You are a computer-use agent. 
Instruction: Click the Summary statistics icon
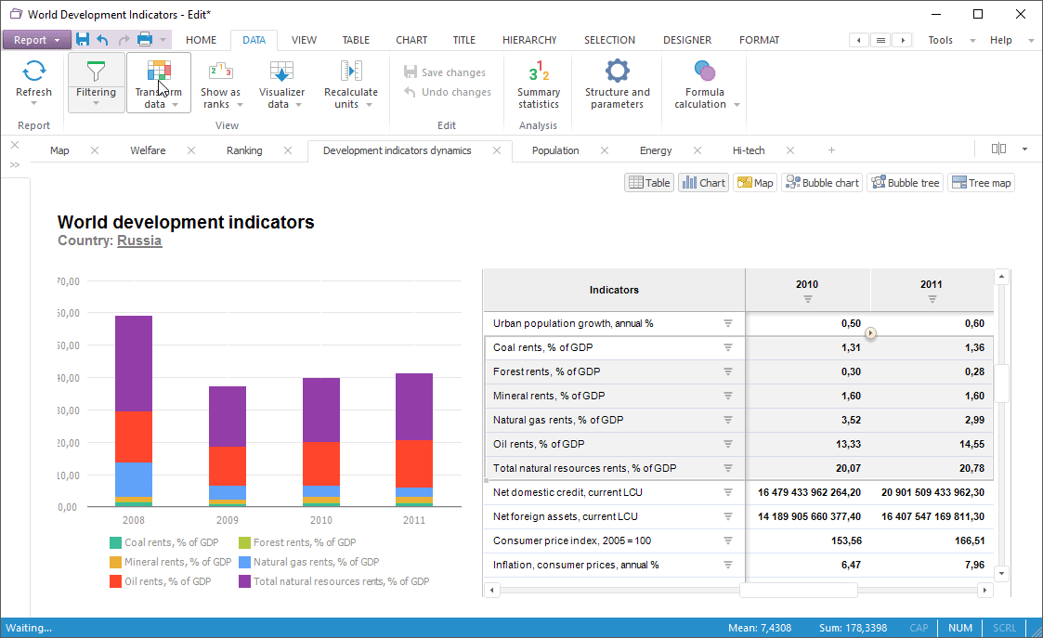539,72
